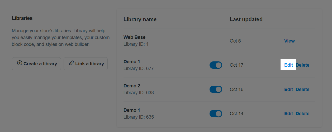Delete the Demo 1 library with ID 635
Viewport: 332px width, 132px height.
pos(302,114)
